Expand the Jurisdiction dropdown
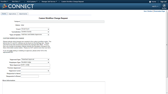Image resolution: width=168 pixels, height=94 pixels. 35,32
